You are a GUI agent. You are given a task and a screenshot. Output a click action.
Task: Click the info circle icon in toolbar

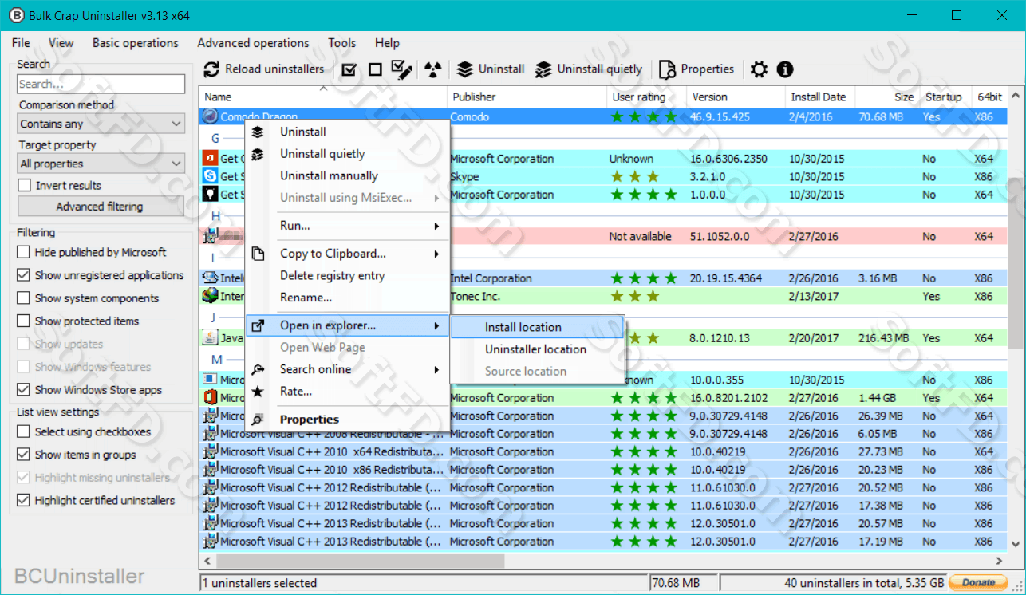tap(785, 69)
